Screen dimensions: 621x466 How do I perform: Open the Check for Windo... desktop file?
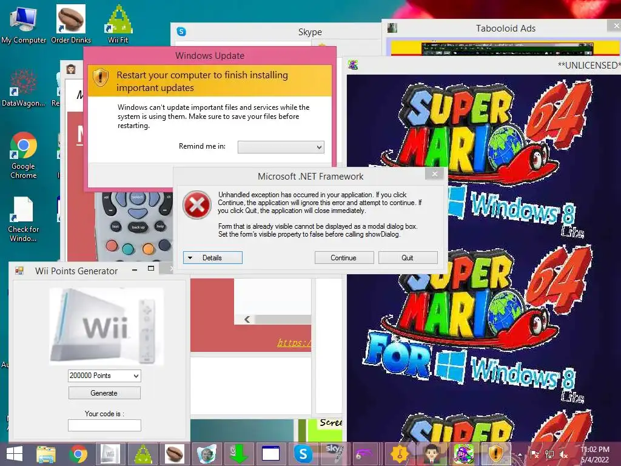tap(24, 219)
